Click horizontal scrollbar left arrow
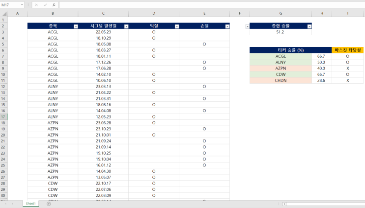Image resolution: width=365 pixels, height=208 pixels. [x=284, y=204]
